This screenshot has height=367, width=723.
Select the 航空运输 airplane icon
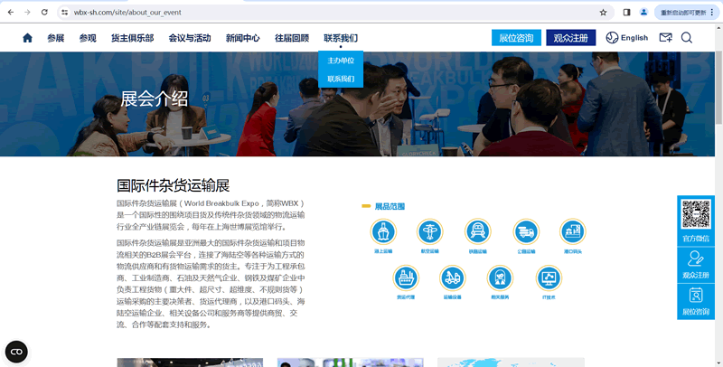pos(430,232)
